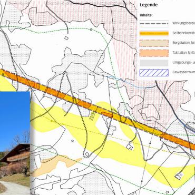The height and width of the screenshot is (195, 195).
Task: Click the 'Wirkungsbereic' legend entry text
Action: coord(183,23)
